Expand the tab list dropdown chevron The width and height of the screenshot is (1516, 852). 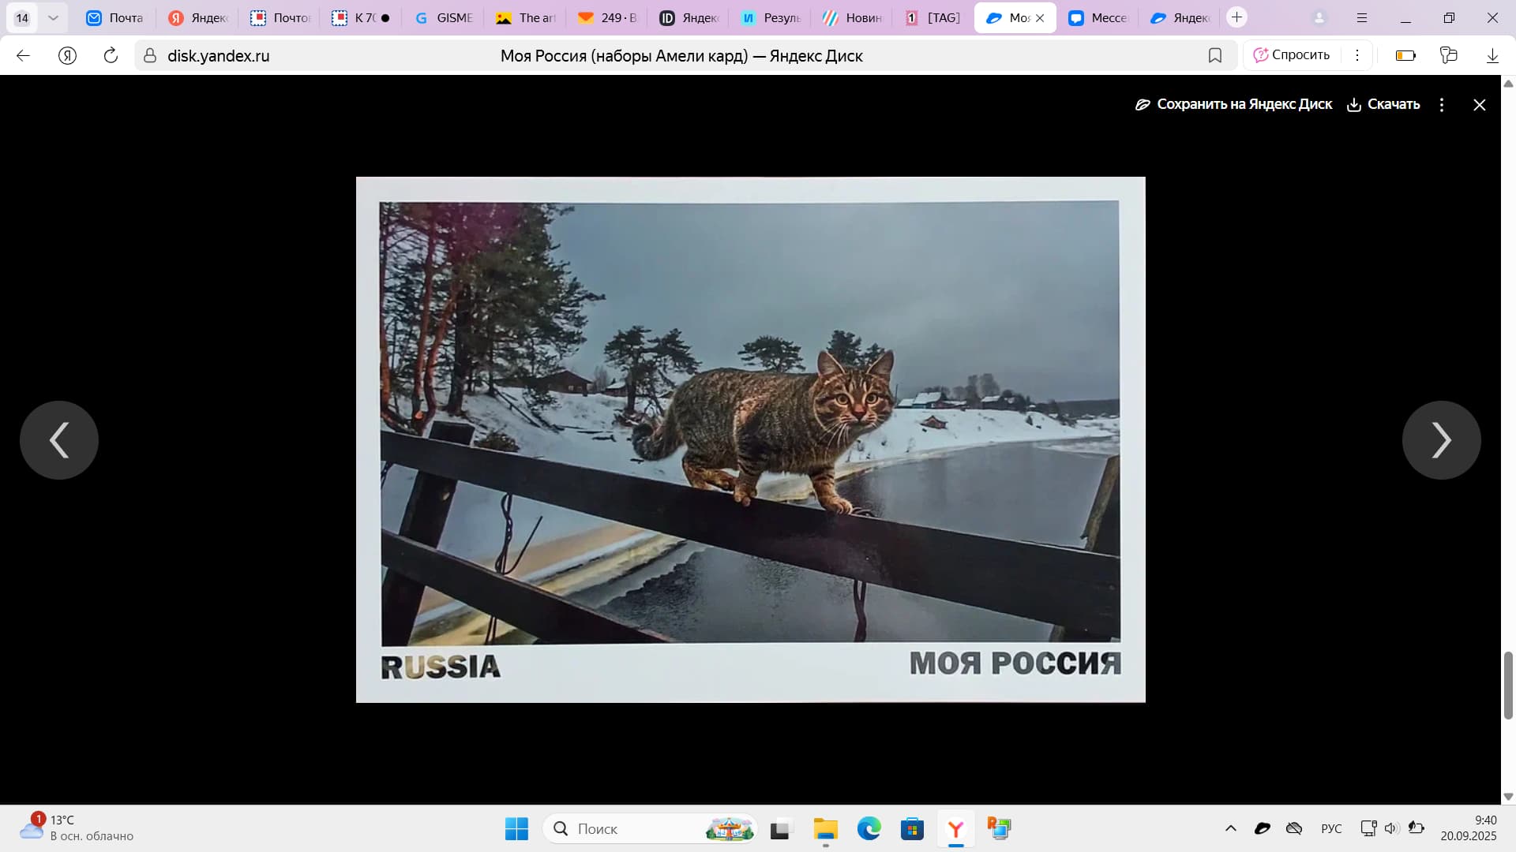[53, 17]
